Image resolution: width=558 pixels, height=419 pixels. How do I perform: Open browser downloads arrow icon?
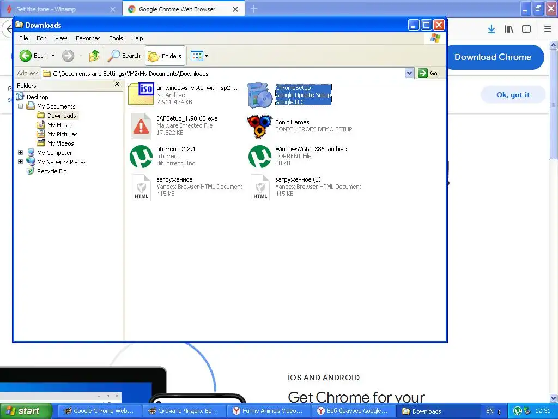[x=492, y=29]
